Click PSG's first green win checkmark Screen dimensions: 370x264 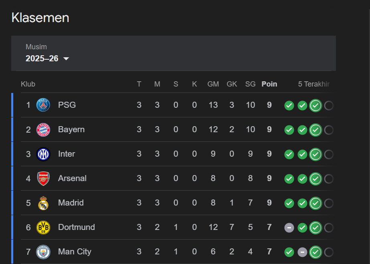point(289,106)
